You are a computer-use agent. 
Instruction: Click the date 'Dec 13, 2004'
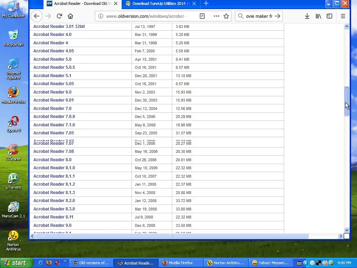pos(146,109)
